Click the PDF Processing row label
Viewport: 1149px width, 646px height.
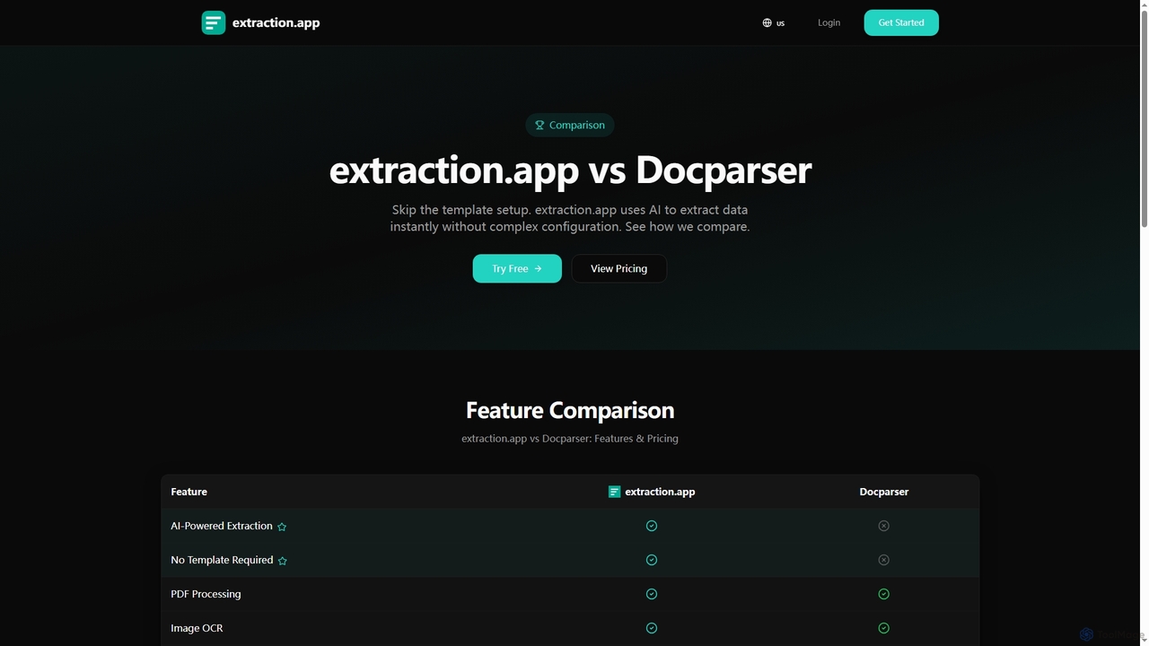tap(206, 594)
